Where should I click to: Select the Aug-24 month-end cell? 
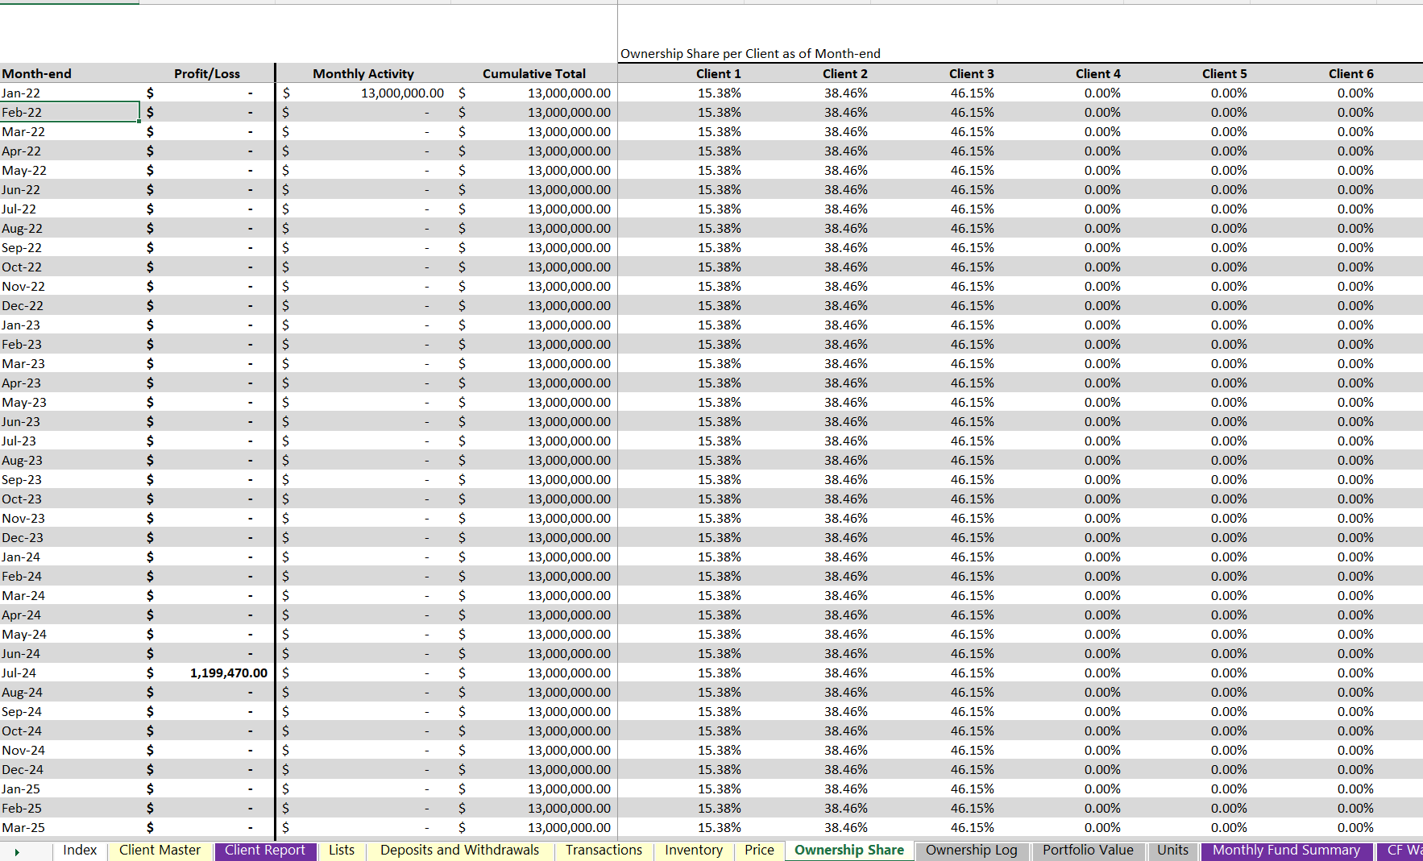[x=70, y=692]
